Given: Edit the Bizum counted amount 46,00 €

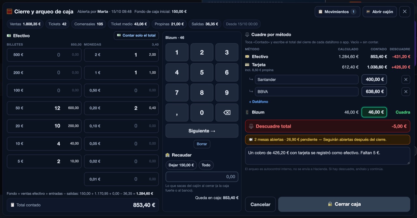Looking at the screenshot, I should [374, 112].
